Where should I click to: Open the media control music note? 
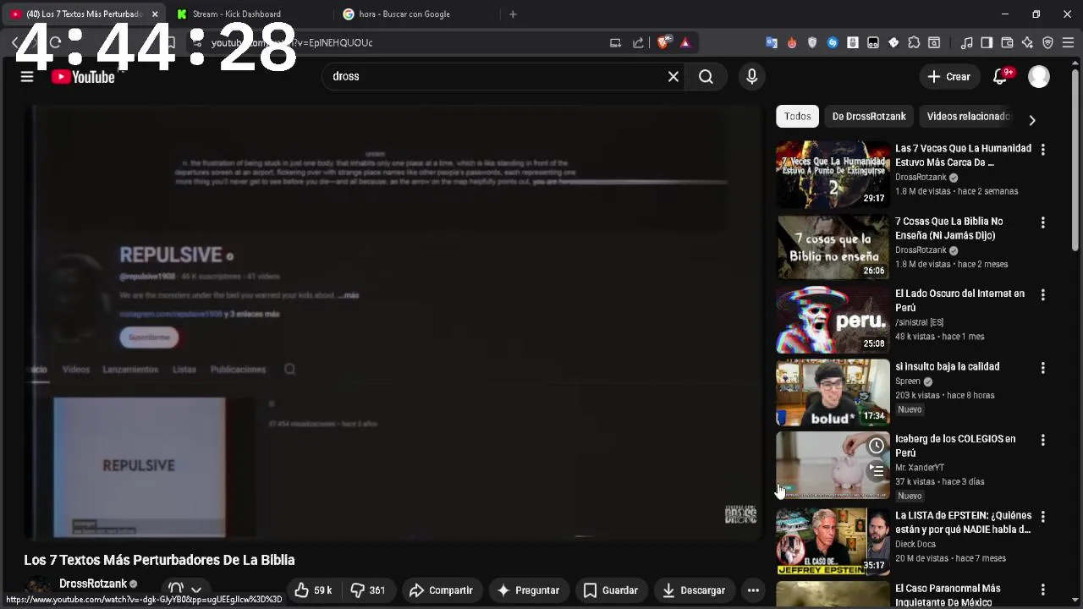966,42
